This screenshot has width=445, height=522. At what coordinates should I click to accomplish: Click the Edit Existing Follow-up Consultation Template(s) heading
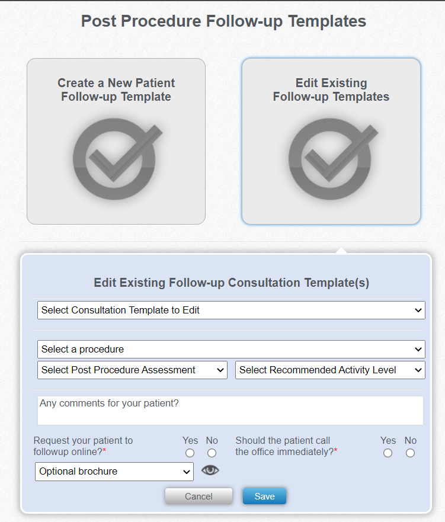point(231,283)
